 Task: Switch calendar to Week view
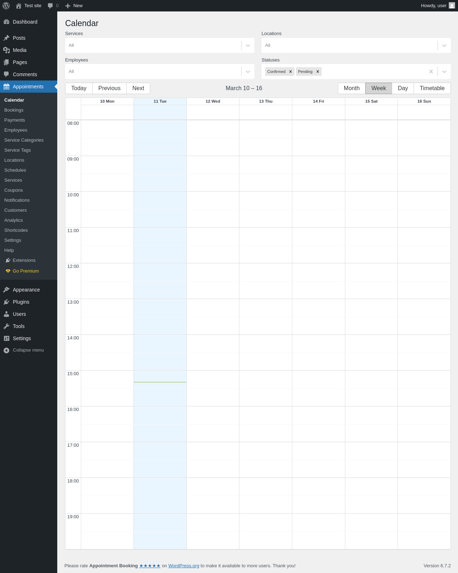379,88
